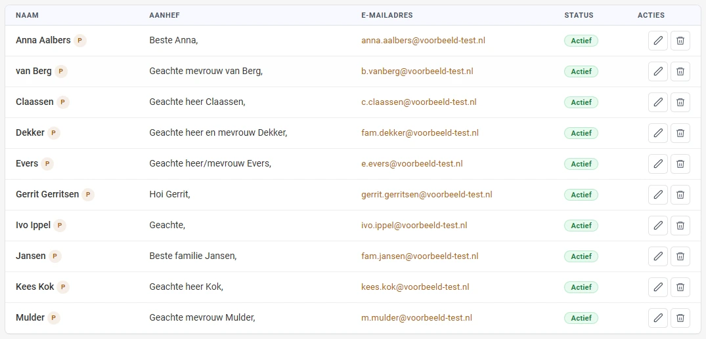This screenshot has width=706, height=339.
Task: Click the NAAM column header
Action: 27,15
